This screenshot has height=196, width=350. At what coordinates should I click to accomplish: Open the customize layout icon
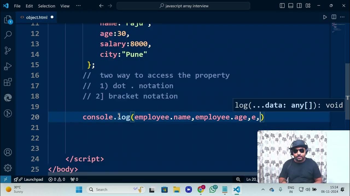(x=308, y=6)
